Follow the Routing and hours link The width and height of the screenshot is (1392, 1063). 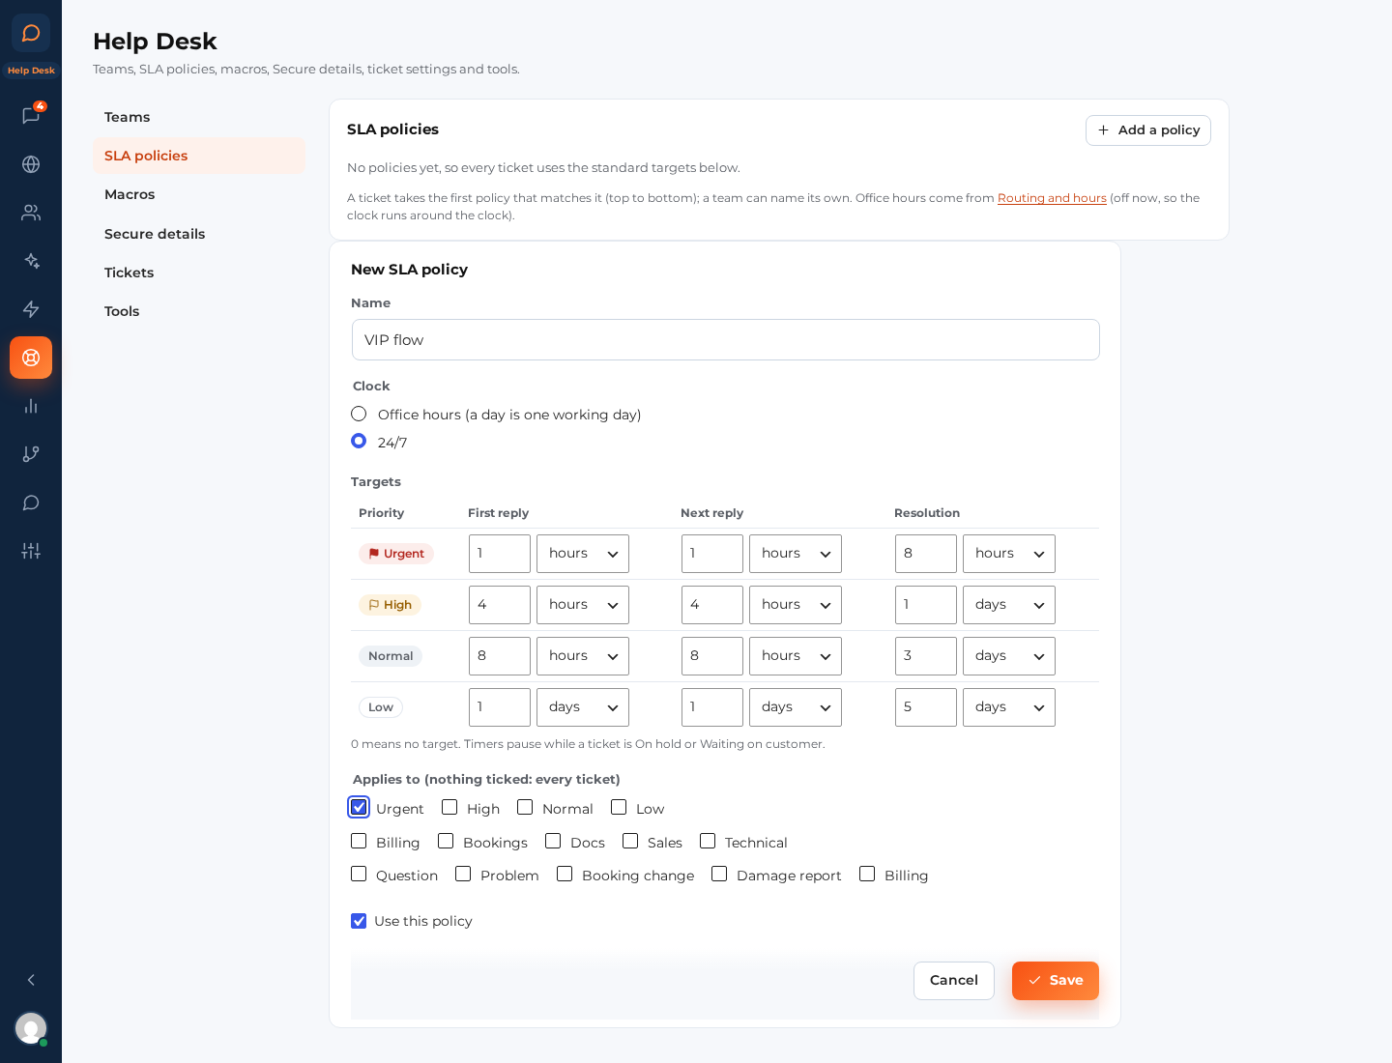(x=1052, y=198)
